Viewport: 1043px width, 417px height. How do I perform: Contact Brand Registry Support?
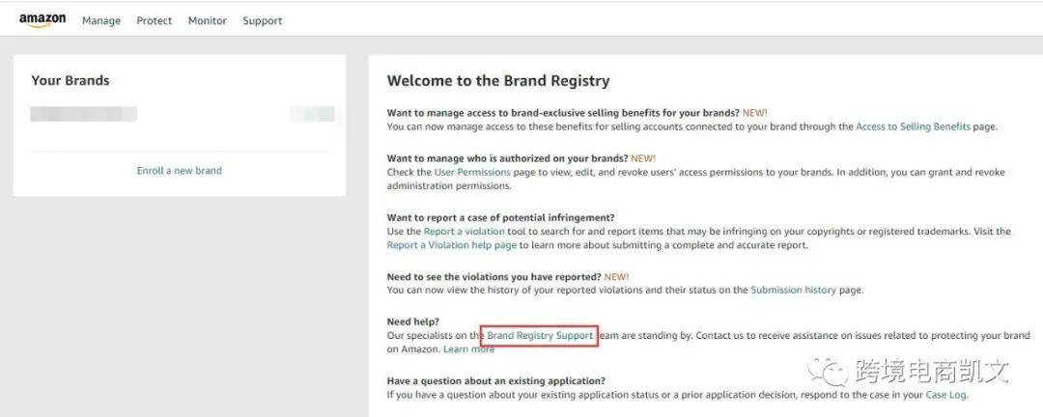click(540, 336)
